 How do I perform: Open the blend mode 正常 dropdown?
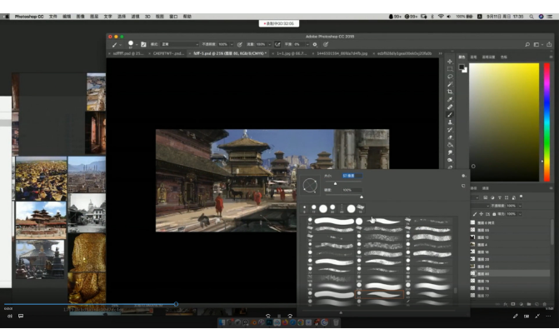point(180,44)
